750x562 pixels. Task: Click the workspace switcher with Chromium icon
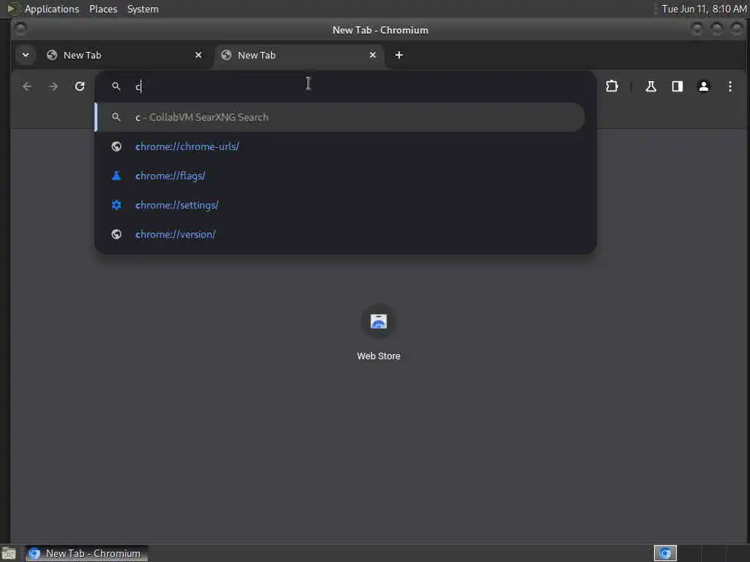[665, 553]
